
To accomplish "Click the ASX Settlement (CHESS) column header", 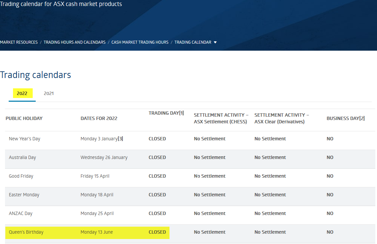I will pyautogui.click(x=221, y=118).
